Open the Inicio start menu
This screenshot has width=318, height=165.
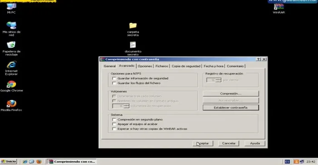(9, 161)
